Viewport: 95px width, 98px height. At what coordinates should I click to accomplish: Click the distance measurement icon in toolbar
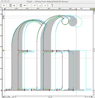tap(24, 6)
